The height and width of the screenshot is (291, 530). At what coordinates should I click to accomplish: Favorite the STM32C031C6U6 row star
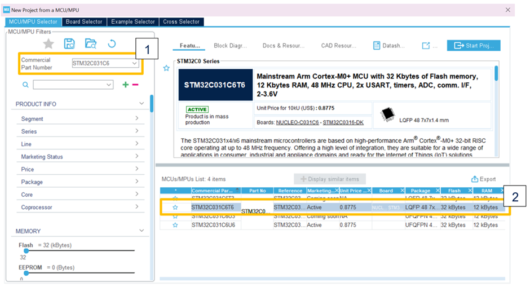(x=175, y=225)
